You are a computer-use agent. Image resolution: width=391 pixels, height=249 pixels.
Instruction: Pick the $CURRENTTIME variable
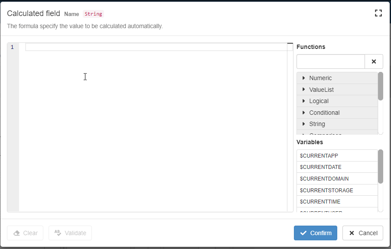click(x=320, y=201)
